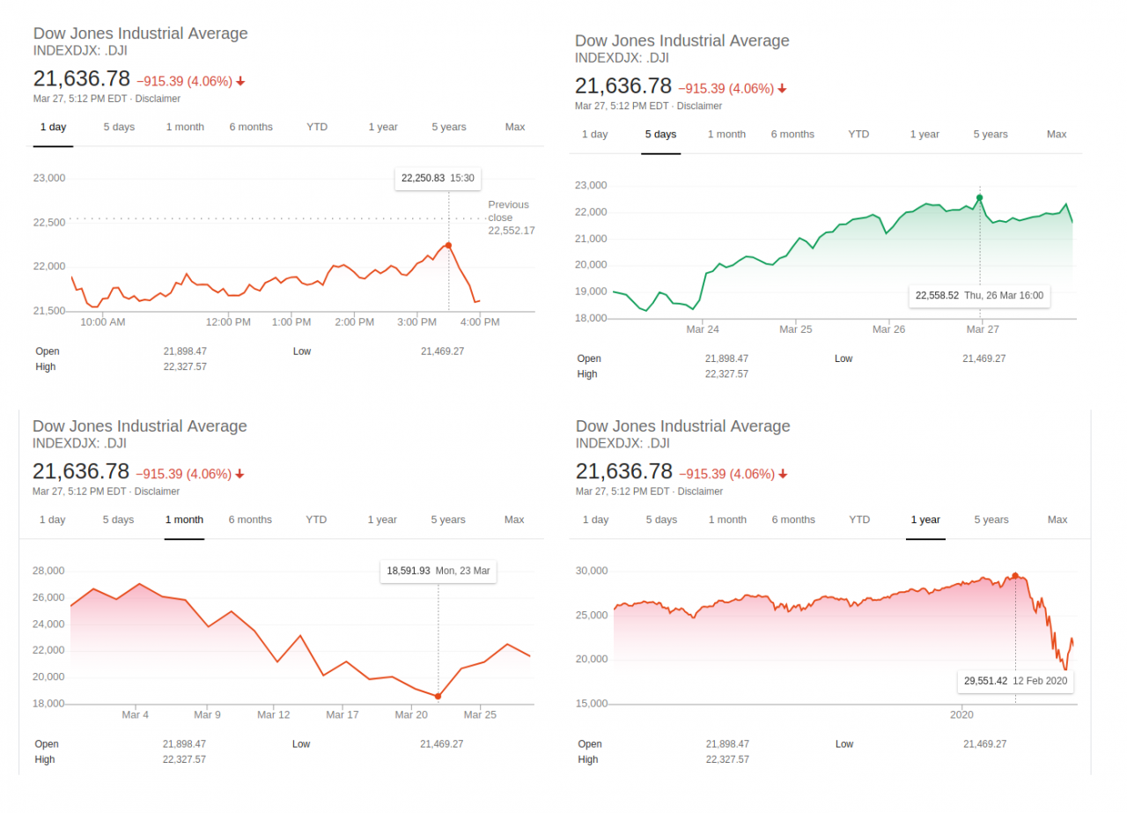Select the 23 Mar low point on the 1-month chart
The image size is (1127, 813).
[438, 696]
